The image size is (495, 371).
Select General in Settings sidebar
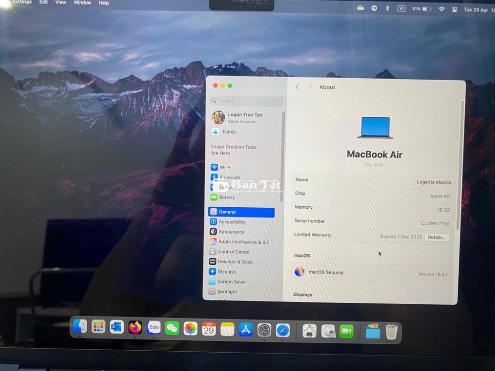(x=241, y=212)
